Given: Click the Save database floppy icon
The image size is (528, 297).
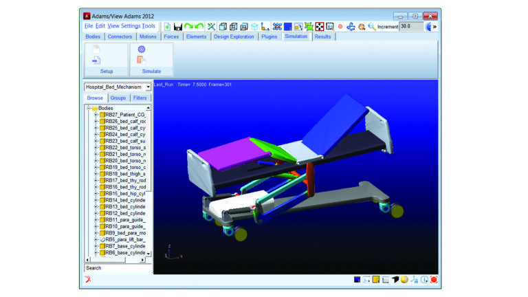Looking at the screenshot, I should point(178,27).
